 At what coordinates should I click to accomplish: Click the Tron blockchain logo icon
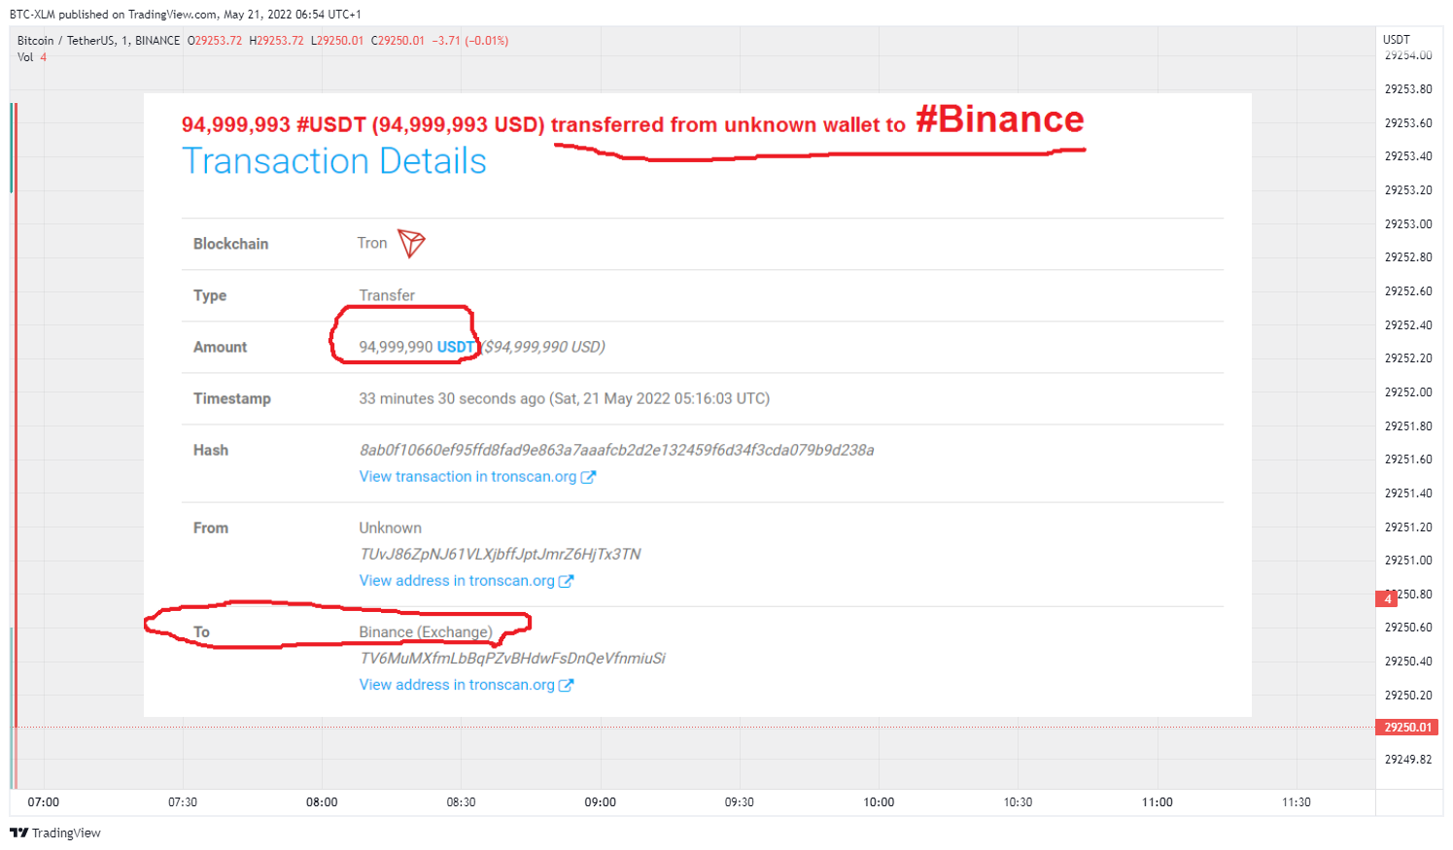(411, 243)
